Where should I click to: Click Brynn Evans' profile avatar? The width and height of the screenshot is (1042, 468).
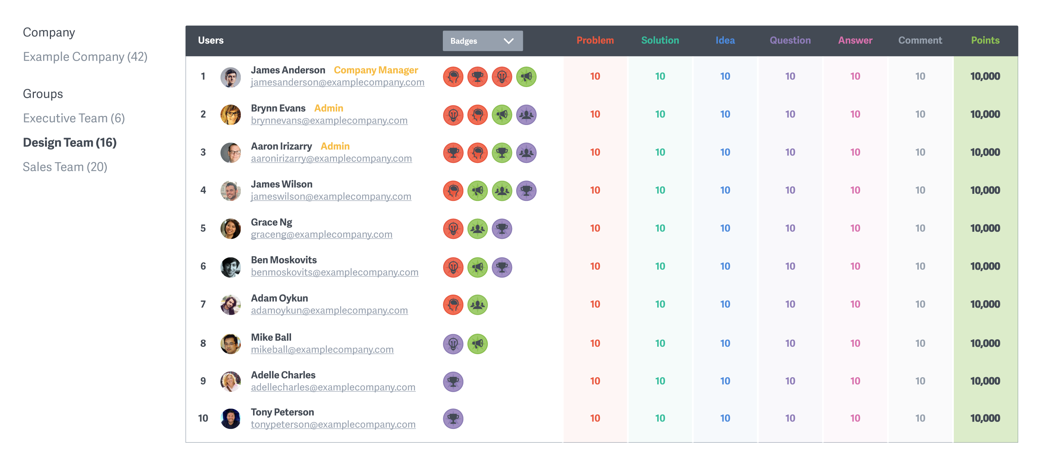click(230, 115)
